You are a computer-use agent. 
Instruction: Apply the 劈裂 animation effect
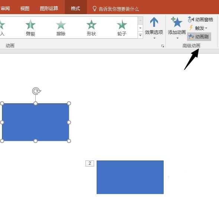(x=30, y=28)
